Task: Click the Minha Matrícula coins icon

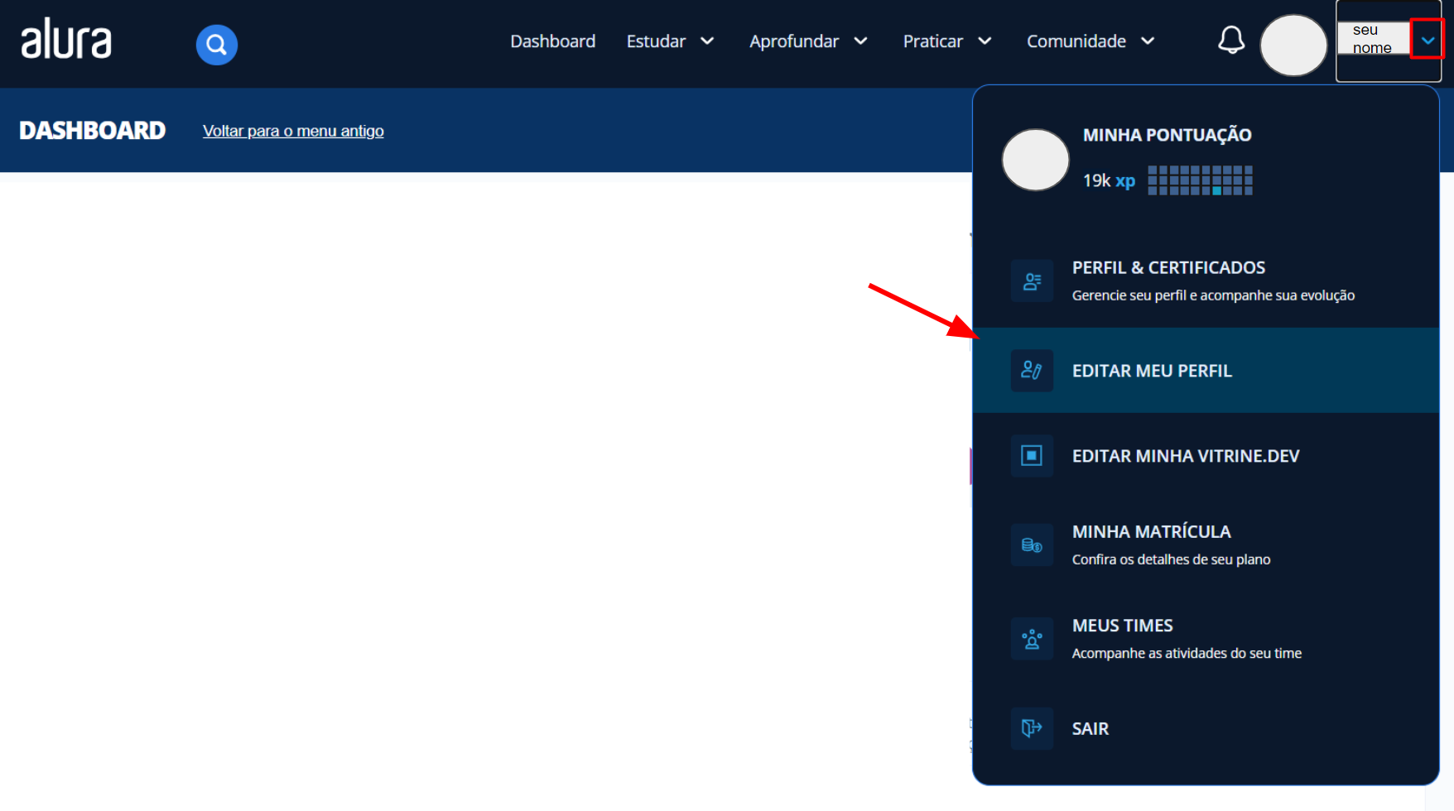Action: point(1031,545)
